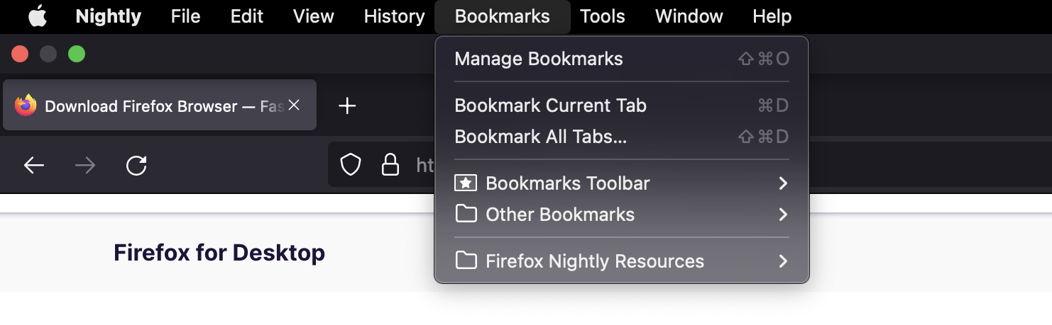Open the Nightly application menu
The height and width of the screenshot is (325, 1052).
click(x=108, y=16)
